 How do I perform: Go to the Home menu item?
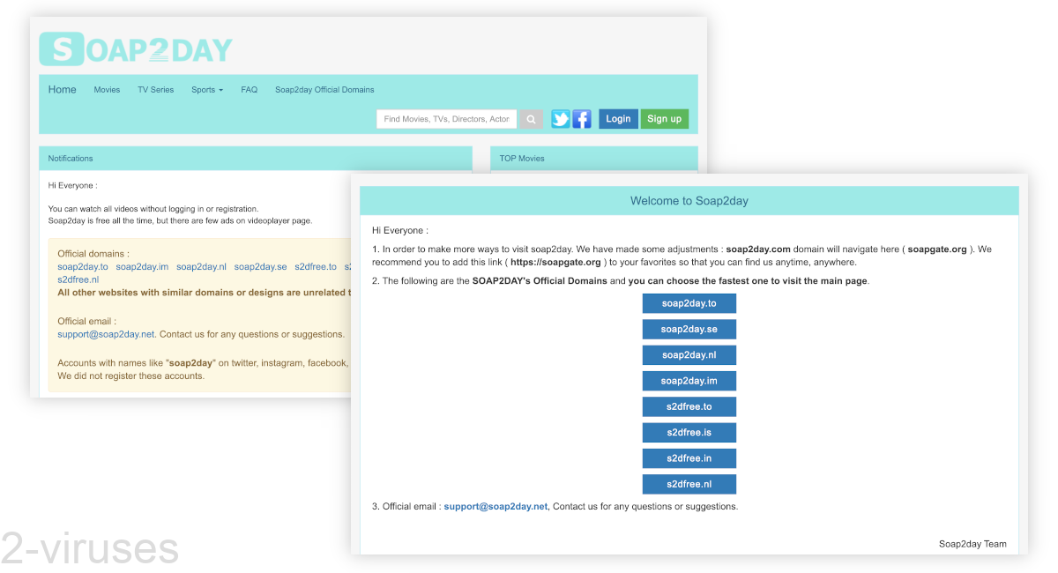62,90
